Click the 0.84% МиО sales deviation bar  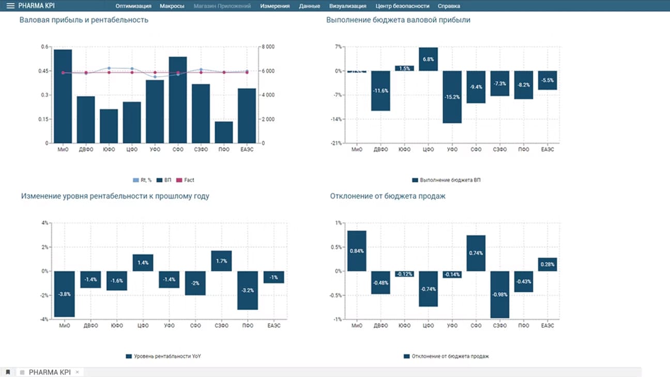coord(357,251)
